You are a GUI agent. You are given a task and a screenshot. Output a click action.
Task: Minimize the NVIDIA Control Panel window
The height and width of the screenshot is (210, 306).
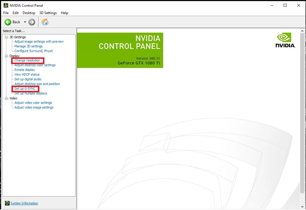pyautogui.click(x=272, y=6)
